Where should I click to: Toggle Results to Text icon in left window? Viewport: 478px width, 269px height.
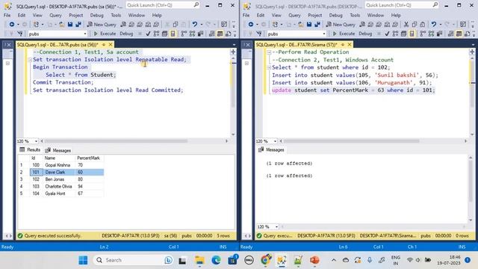coord(212,34)
